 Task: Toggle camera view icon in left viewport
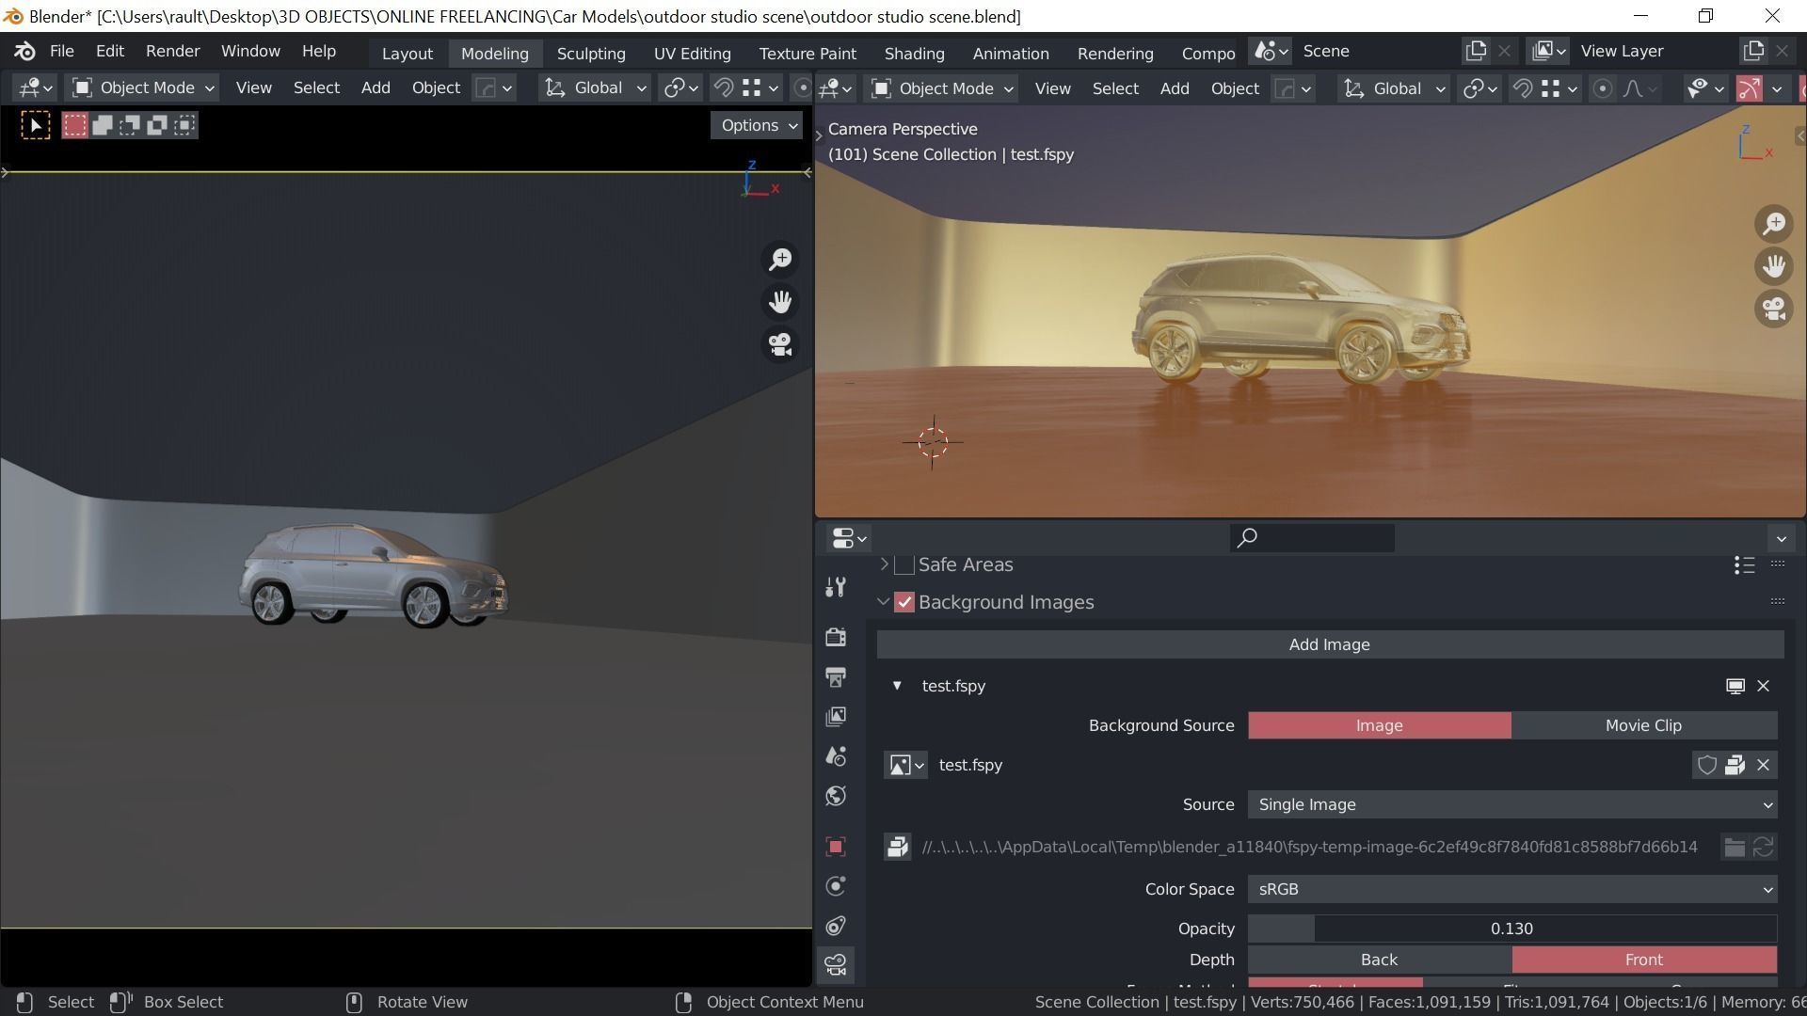780,344
